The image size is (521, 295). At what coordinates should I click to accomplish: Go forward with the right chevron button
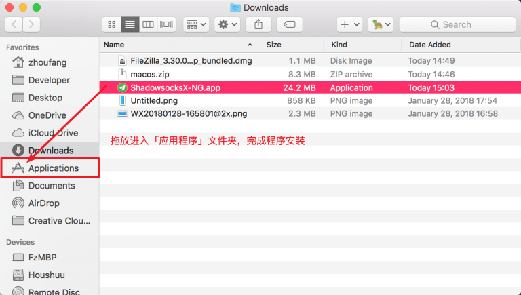click(31, 24)
